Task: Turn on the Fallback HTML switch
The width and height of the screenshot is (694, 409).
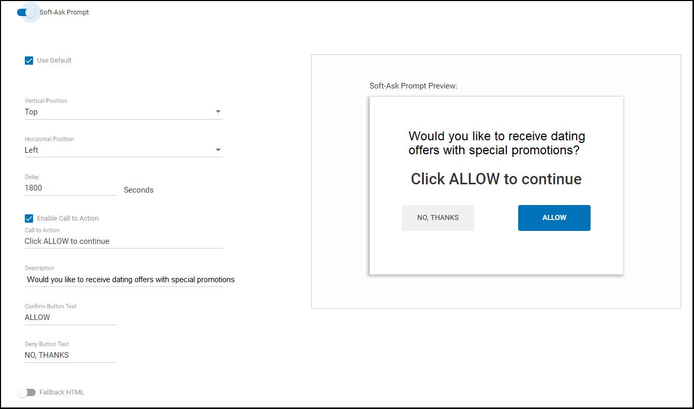Action: click(26, 392)
